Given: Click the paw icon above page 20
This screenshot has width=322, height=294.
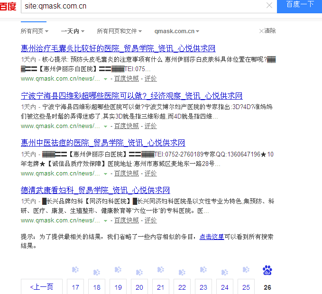Looking at the screenshot, I should (139, 272).
